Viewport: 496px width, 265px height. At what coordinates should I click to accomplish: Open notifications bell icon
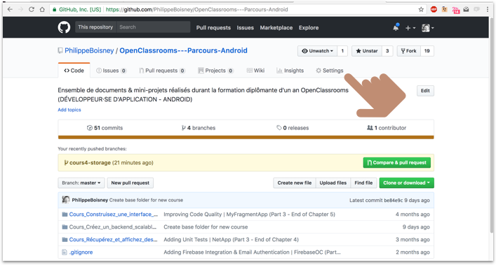tap(396, 27)
